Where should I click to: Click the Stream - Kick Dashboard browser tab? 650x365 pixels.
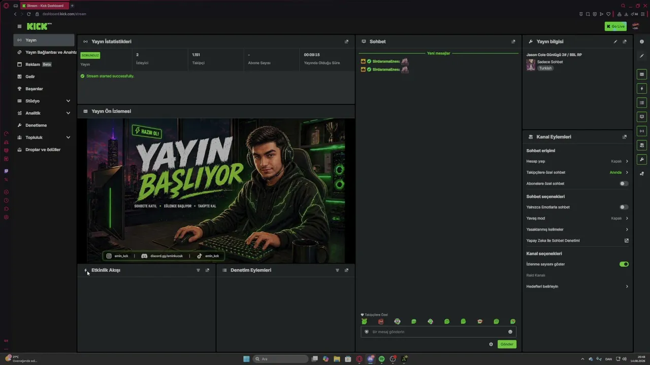[45, 6]
